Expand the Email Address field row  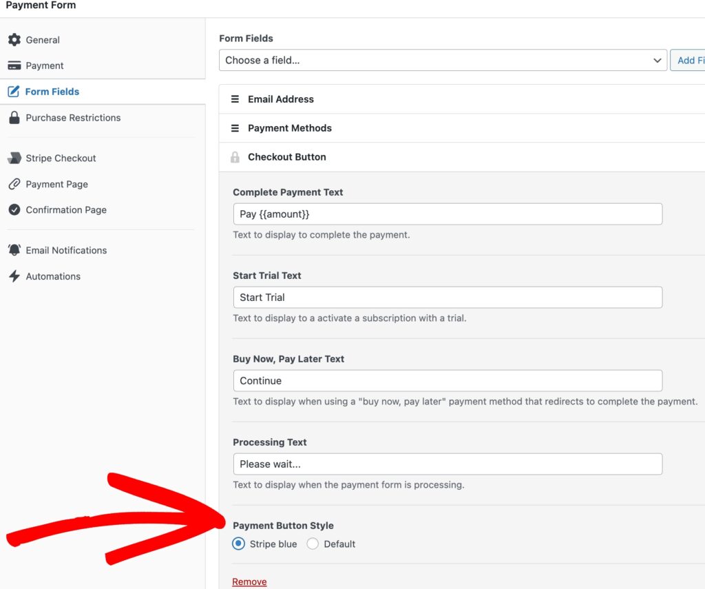tap(281, 99)
